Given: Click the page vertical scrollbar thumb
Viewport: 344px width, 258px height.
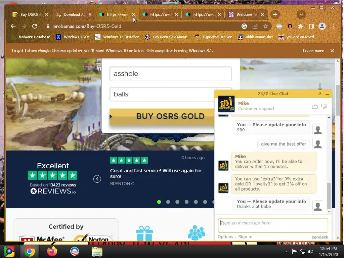Looking at the screenshot, I should [x=338, y=101].
